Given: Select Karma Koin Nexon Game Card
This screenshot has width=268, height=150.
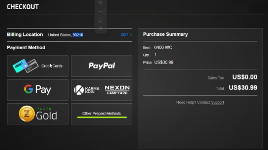Looking at the screenshot, I should point(101,90).
